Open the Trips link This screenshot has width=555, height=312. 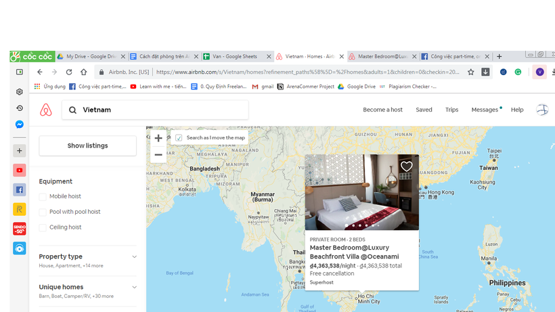coord(451,110)
